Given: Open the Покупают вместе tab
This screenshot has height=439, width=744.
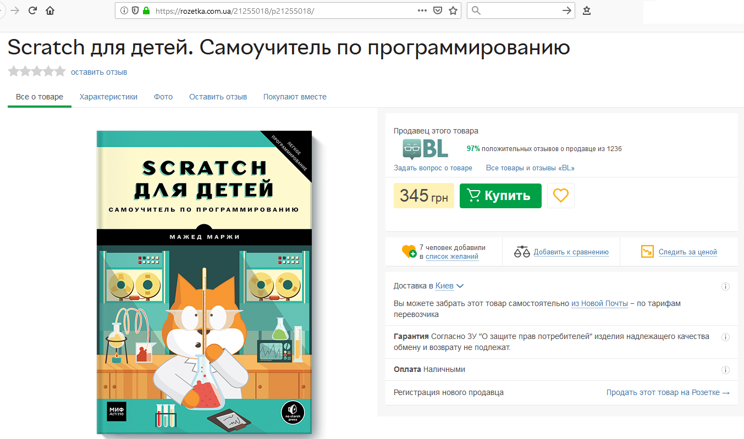Looking at the screenshot, I should (295, 97).
